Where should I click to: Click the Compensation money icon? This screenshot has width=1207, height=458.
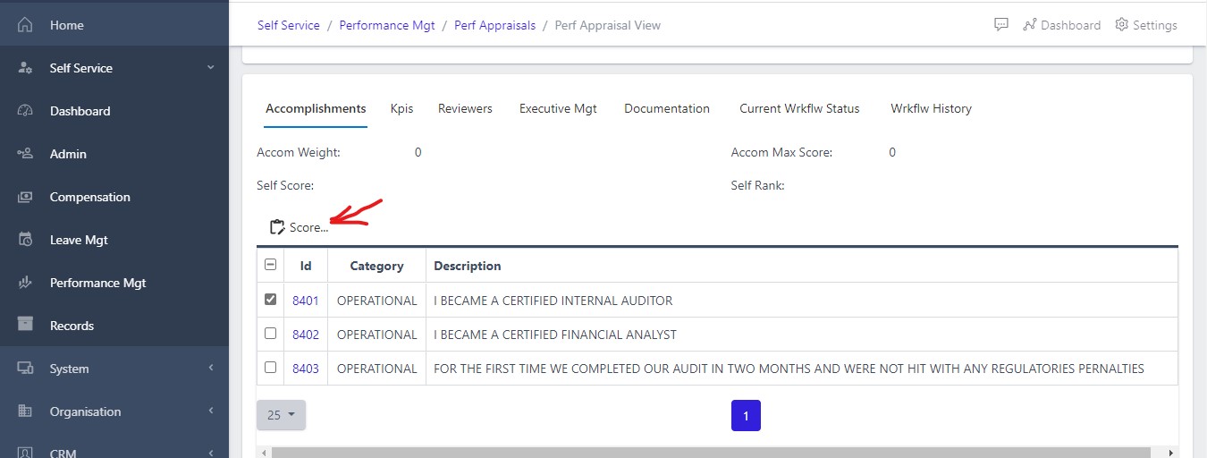[25, 197]
